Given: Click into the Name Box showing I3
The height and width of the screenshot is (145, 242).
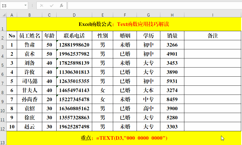Looking at the screenshot, I should [x=12, y=6].
